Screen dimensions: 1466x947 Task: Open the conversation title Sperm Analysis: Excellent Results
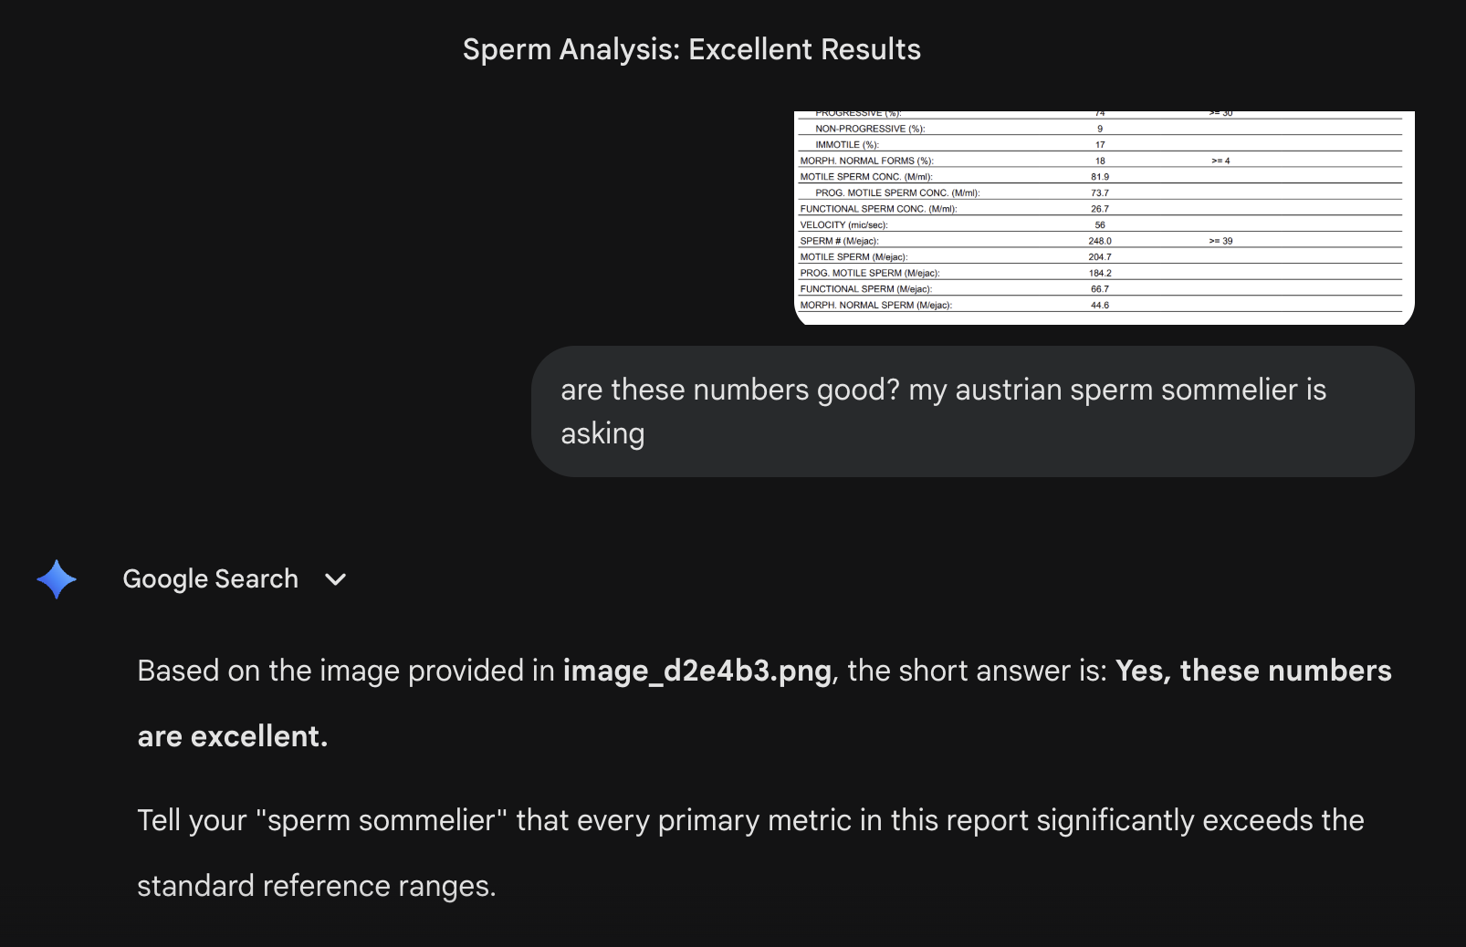click(691, 49)
